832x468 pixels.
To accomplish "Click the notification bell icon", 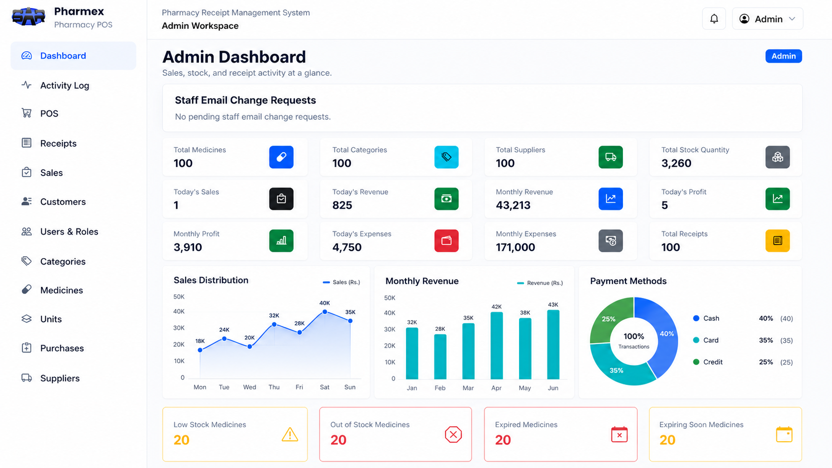I will pyautogui.click(x=714, y=19).
